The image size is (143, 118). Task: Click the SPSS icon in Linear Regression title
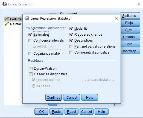point(5,4)
